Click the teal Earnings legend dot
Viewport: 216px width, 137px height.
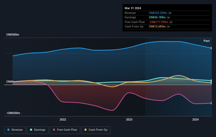pos(31,130)
